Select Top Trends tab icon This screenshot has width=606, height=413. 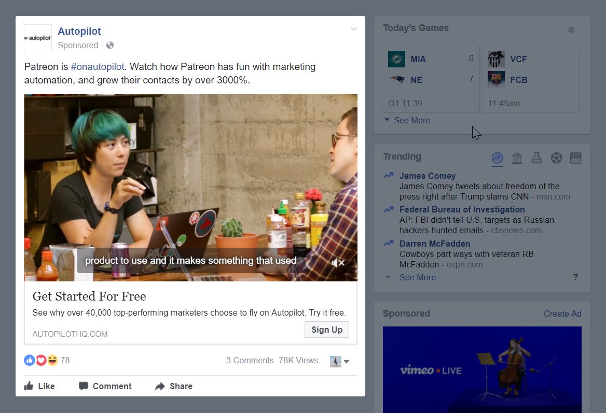[498, 158]
